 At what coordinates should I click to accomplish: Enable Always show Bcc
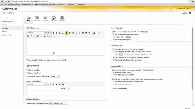point(27,70)
